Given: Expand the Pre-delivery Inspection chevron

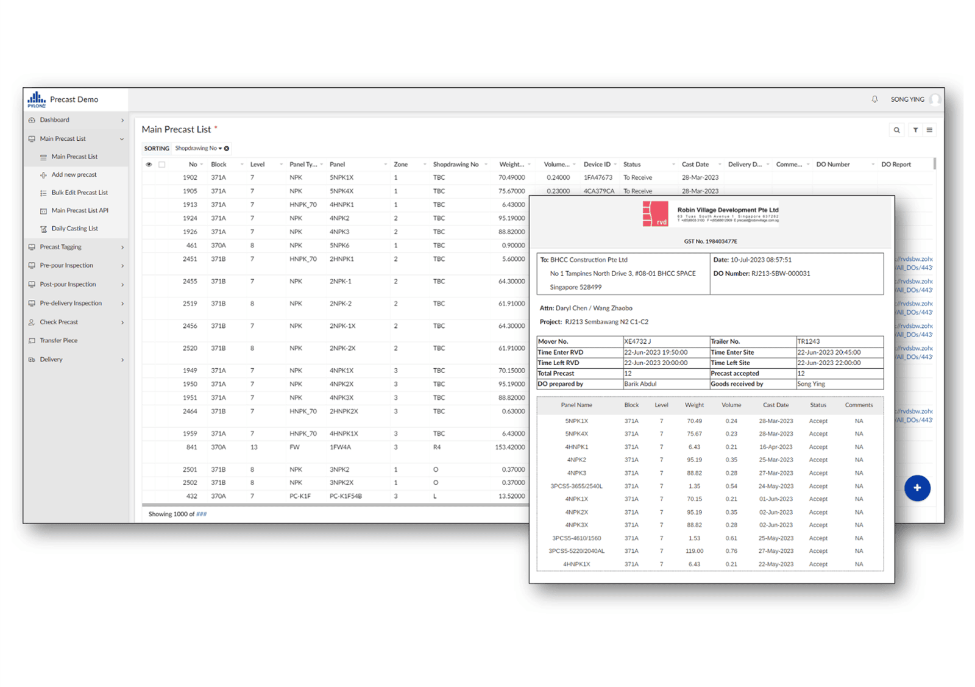Looking at the screenshot, I should point(122,304).
